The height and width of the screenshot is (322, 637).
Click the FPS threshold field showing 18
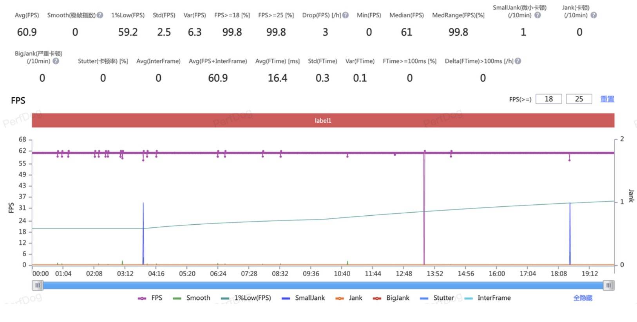548,99
